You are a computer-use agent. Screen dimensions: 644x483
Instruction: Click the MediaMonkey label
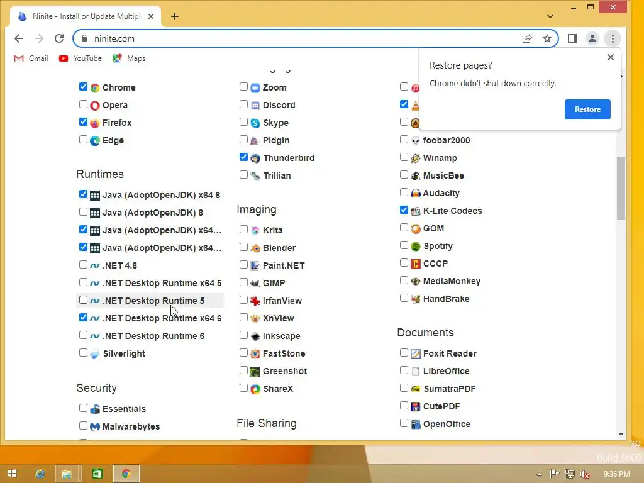click(452, 281)
